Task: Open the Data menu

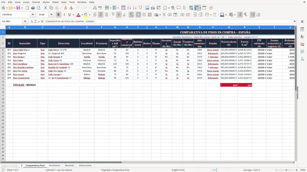Action: pyautogui.click(x=64, y=2)
